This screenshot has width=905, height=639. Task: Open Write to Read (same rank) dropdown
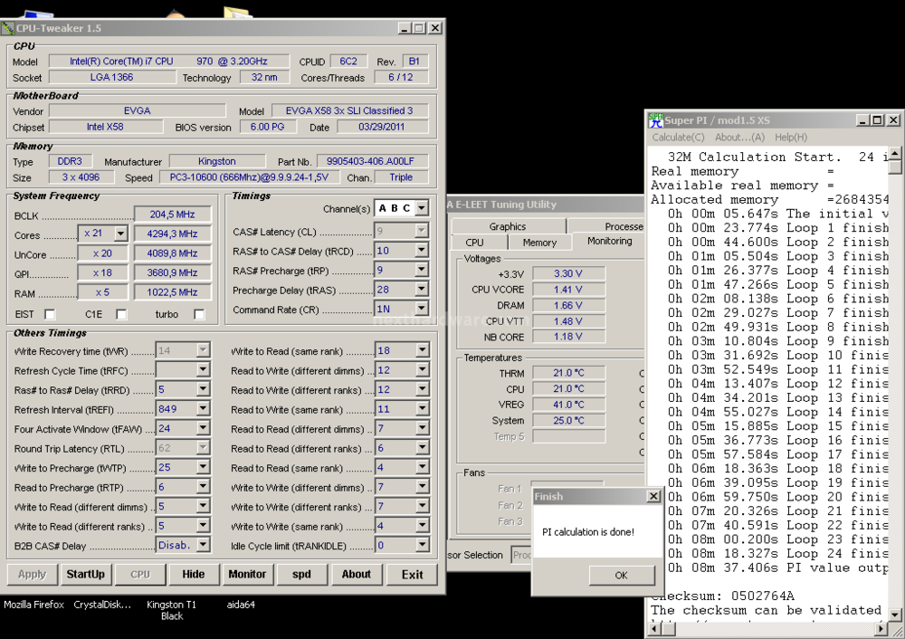point(422,350)
